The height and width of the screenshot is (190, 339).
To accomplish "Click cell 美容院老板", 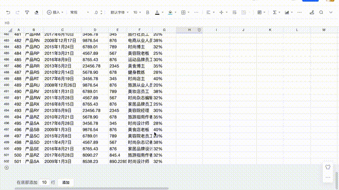I will tap(139, 53).
